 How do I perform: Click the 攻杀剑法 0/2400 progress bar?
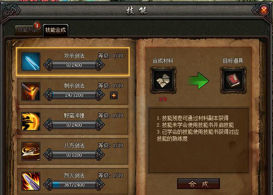pyautogui.click(x=74, y=65)
